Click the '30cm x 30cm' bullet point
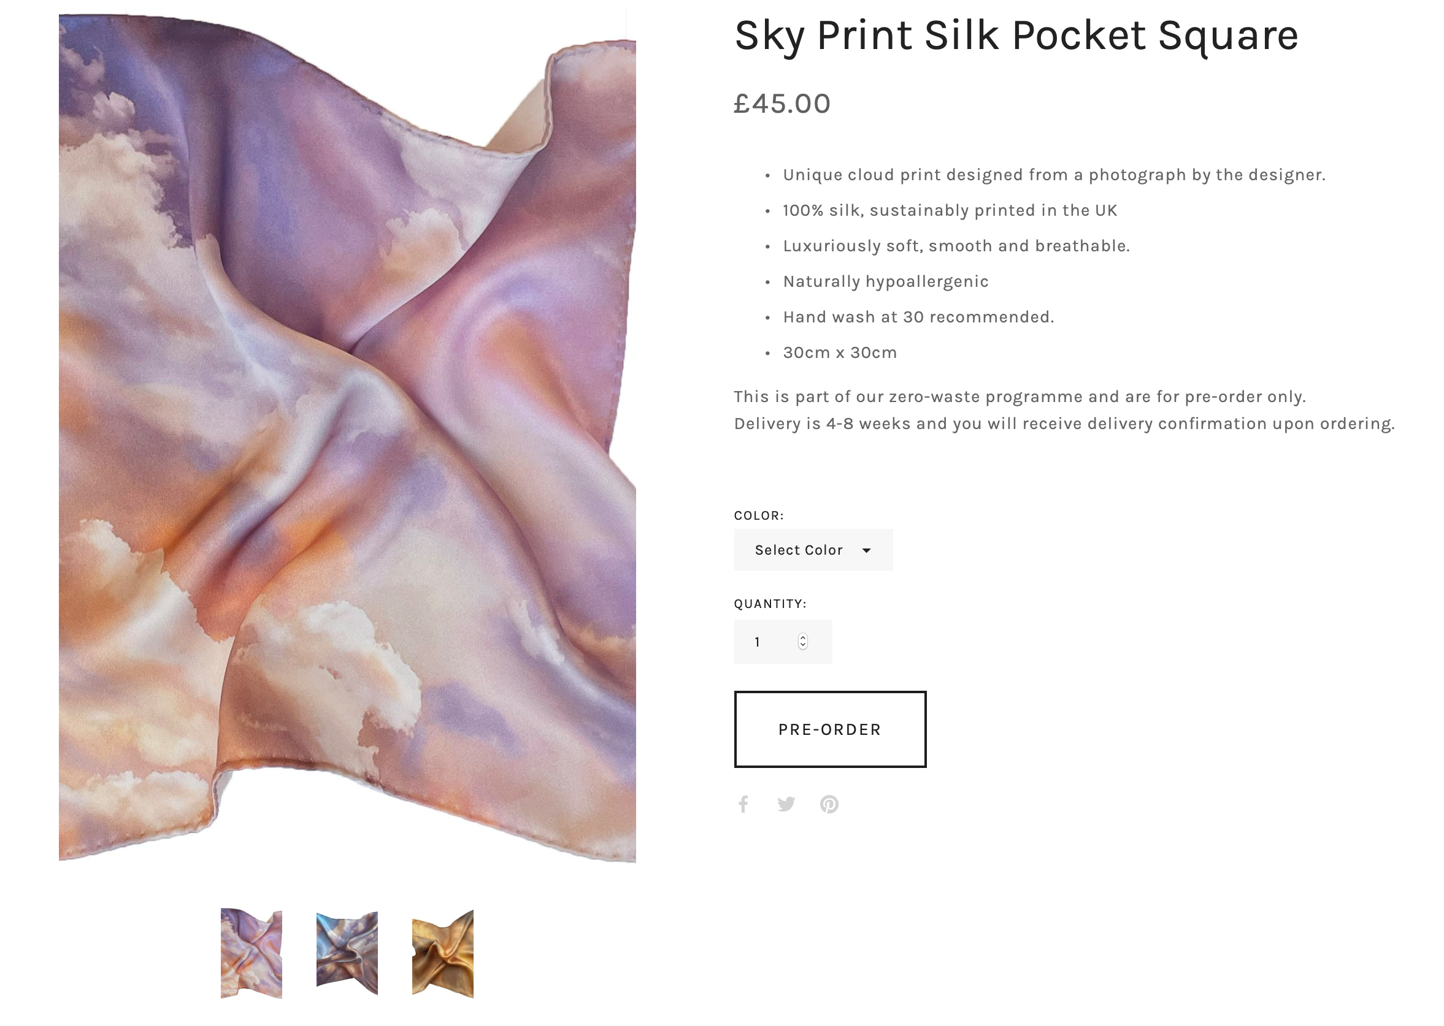Image resolution: width=1444 pixels, height=1026 pixels. coord(840,352)
